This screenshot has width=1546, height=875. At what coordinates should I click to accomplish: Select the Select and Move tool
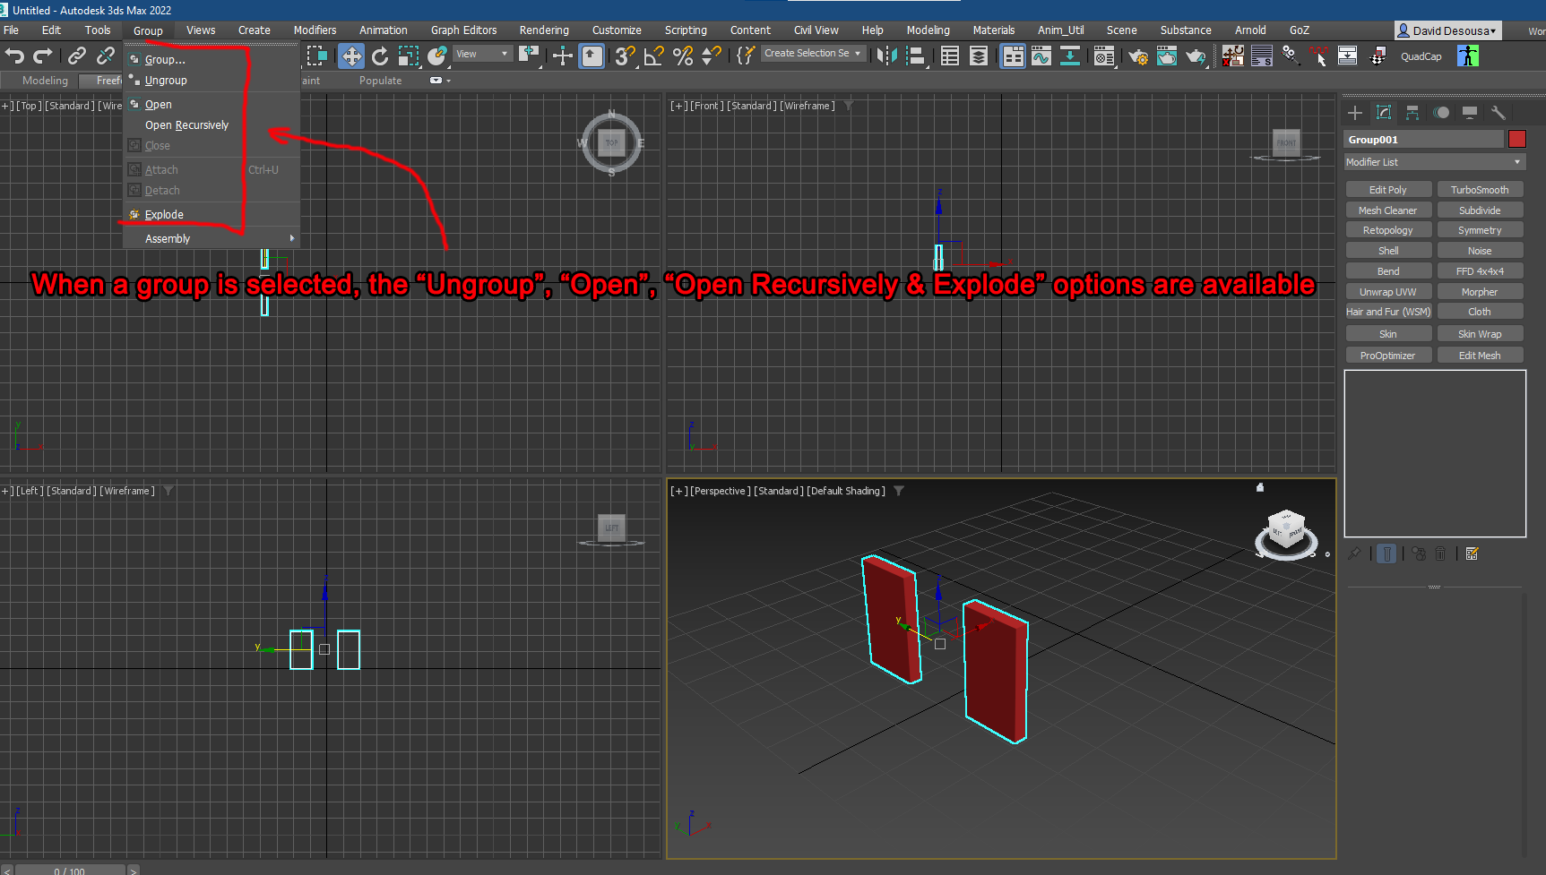(351, 56)
